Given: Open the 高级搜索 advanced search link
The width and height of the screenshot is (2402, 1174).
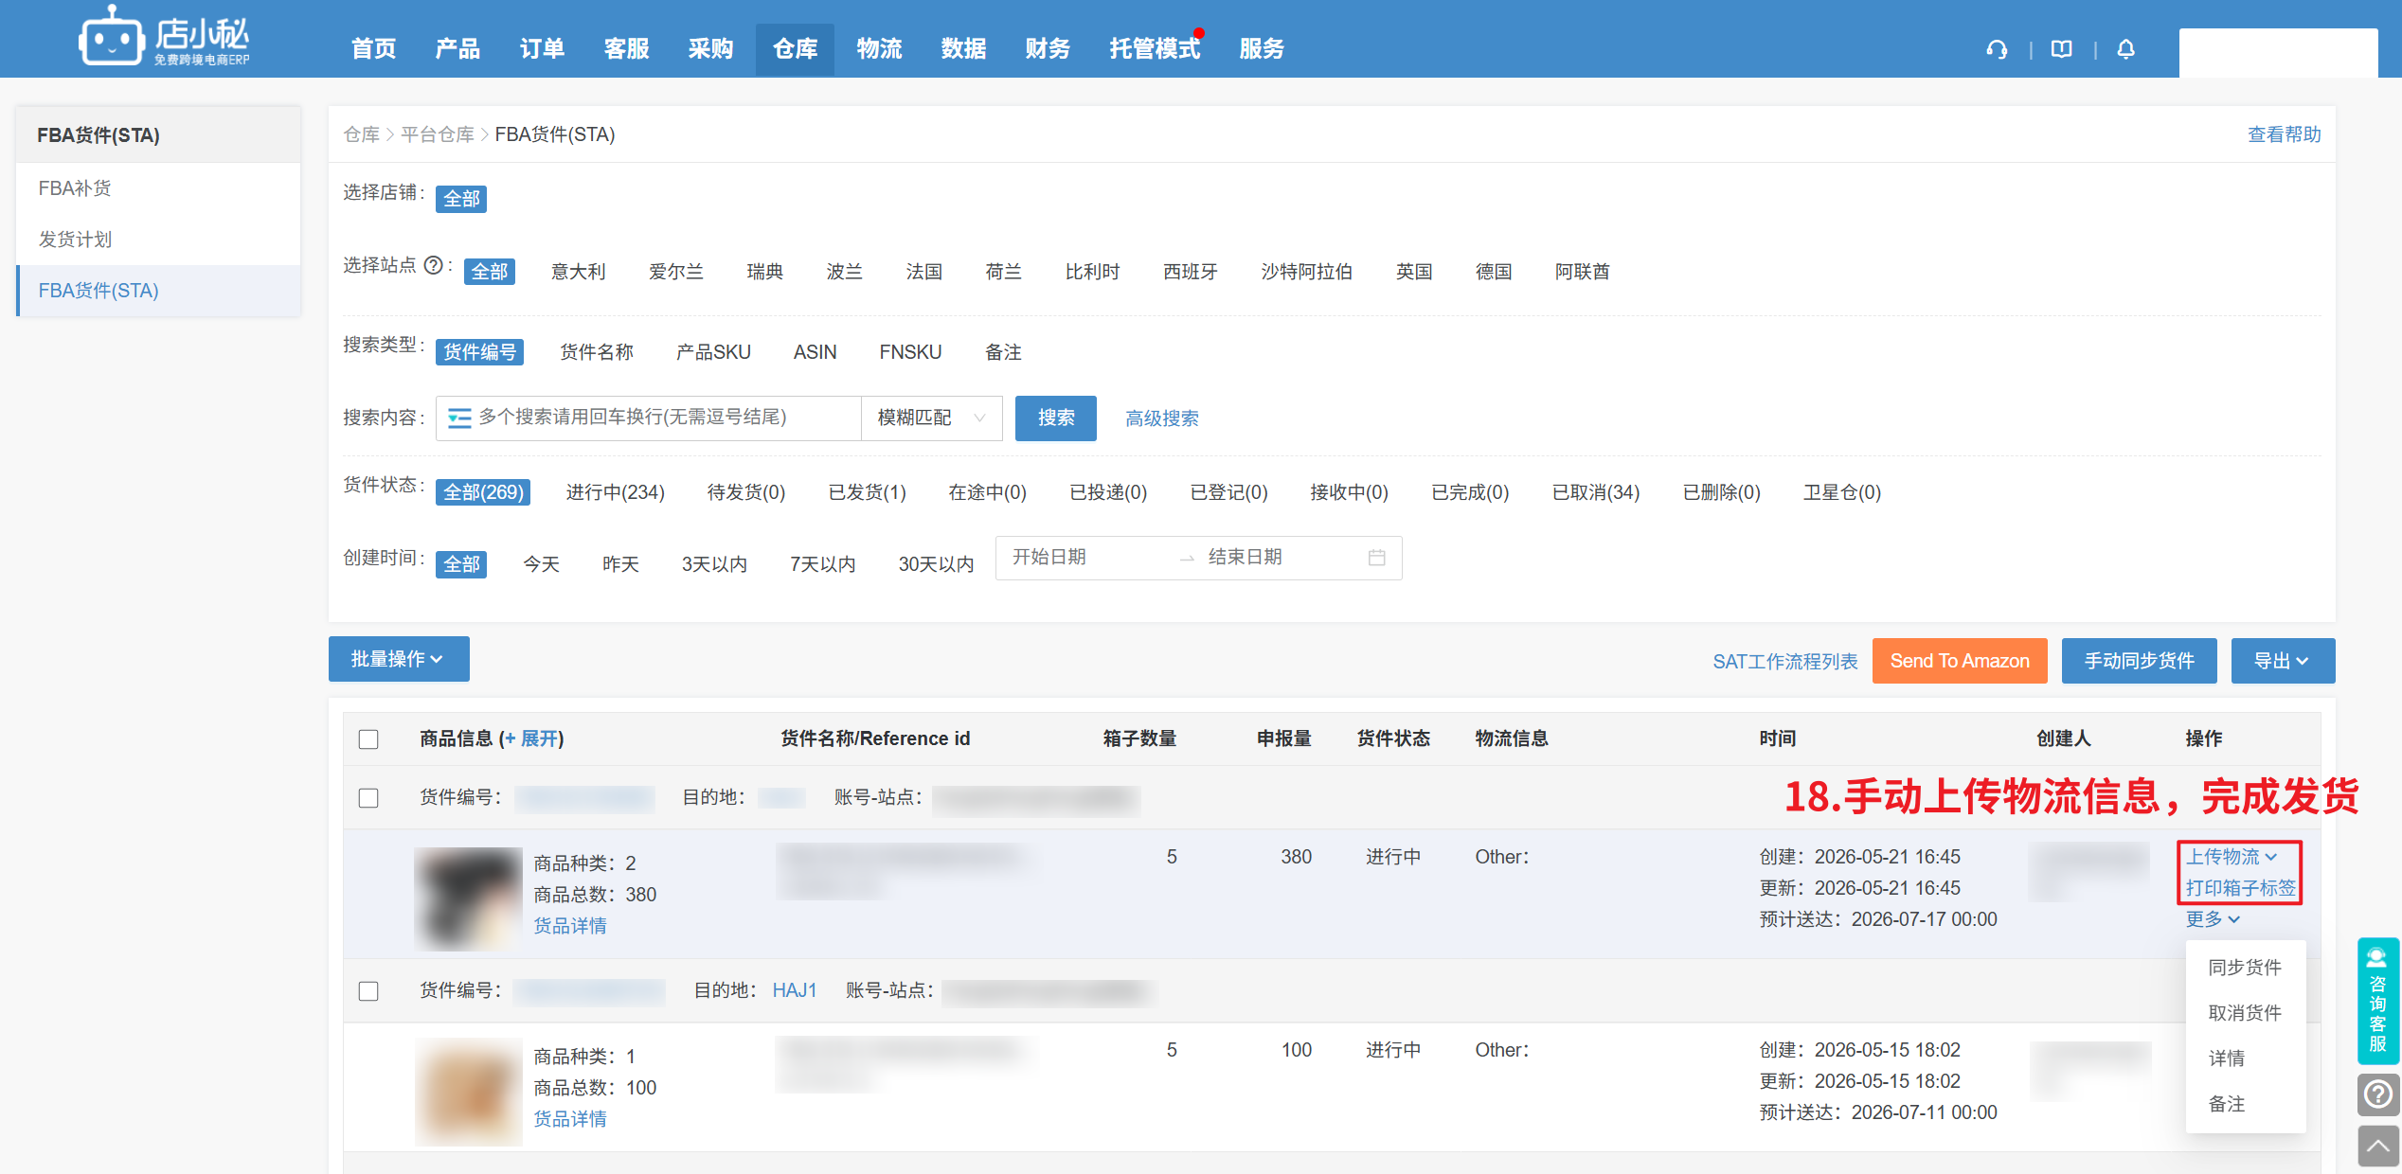Looking at the screenshot, I should (1161, 418).
